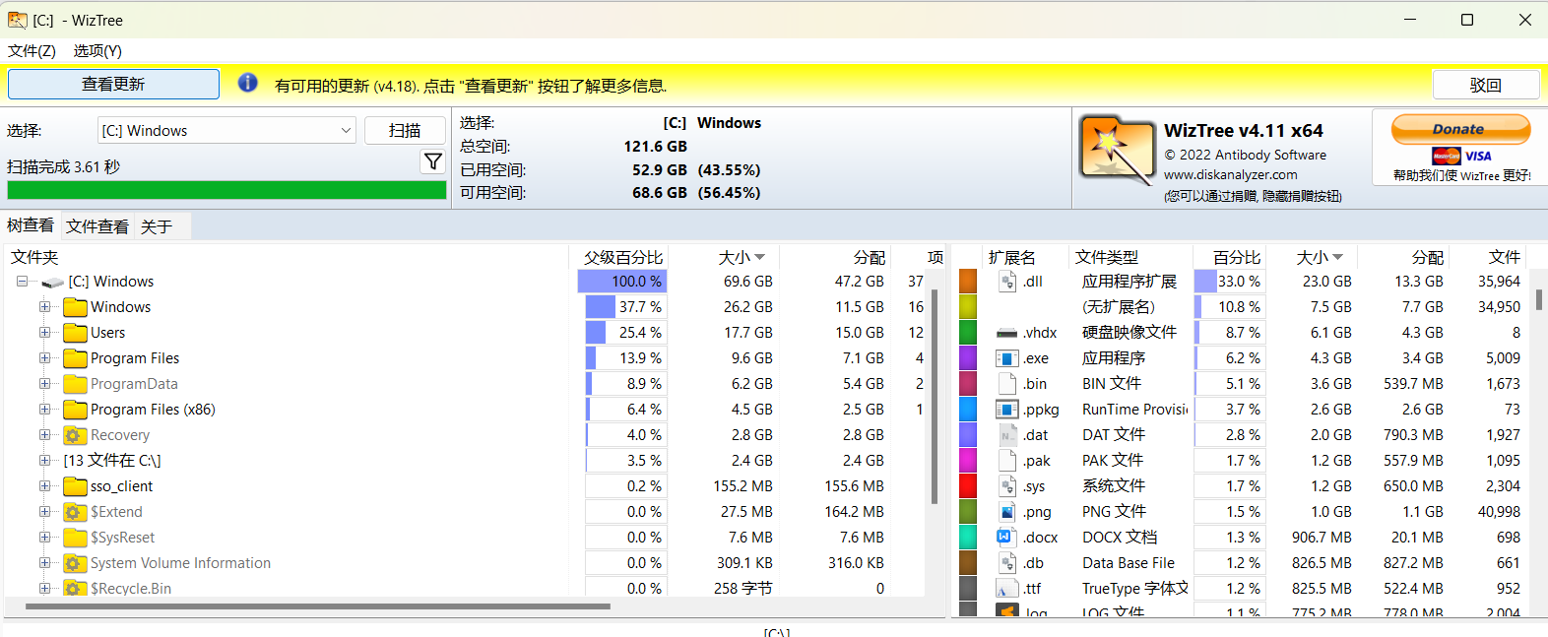Screen dimensions: 1548x637
Task: Click the Donate PayPal button
Action: [1459, 129]
